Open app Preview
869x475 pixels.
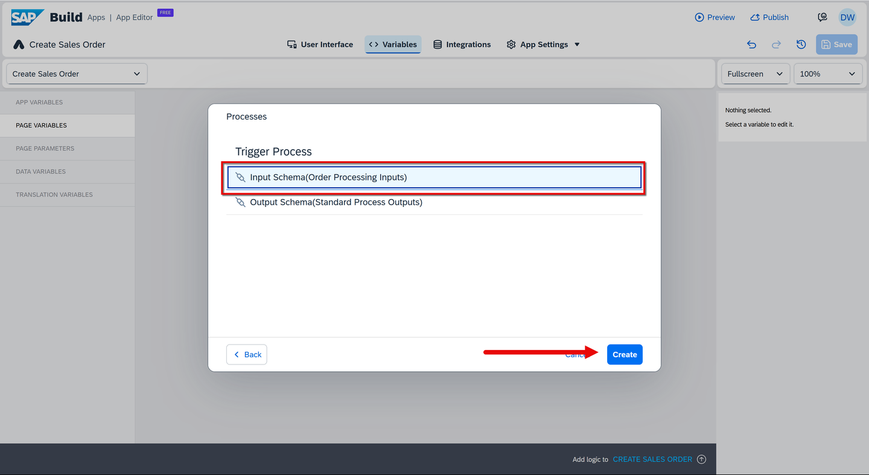pyautogui.click(x=715, y=18)
